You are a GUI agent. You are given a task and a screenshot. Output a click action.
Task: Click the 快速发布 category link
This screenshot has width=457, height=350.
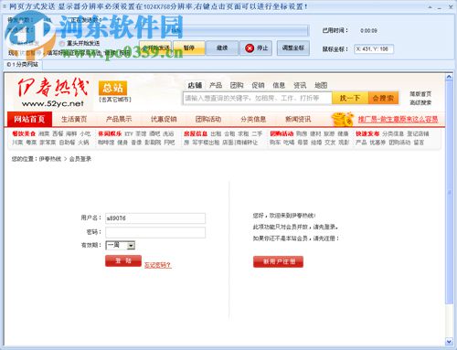[x=367, y=133]
